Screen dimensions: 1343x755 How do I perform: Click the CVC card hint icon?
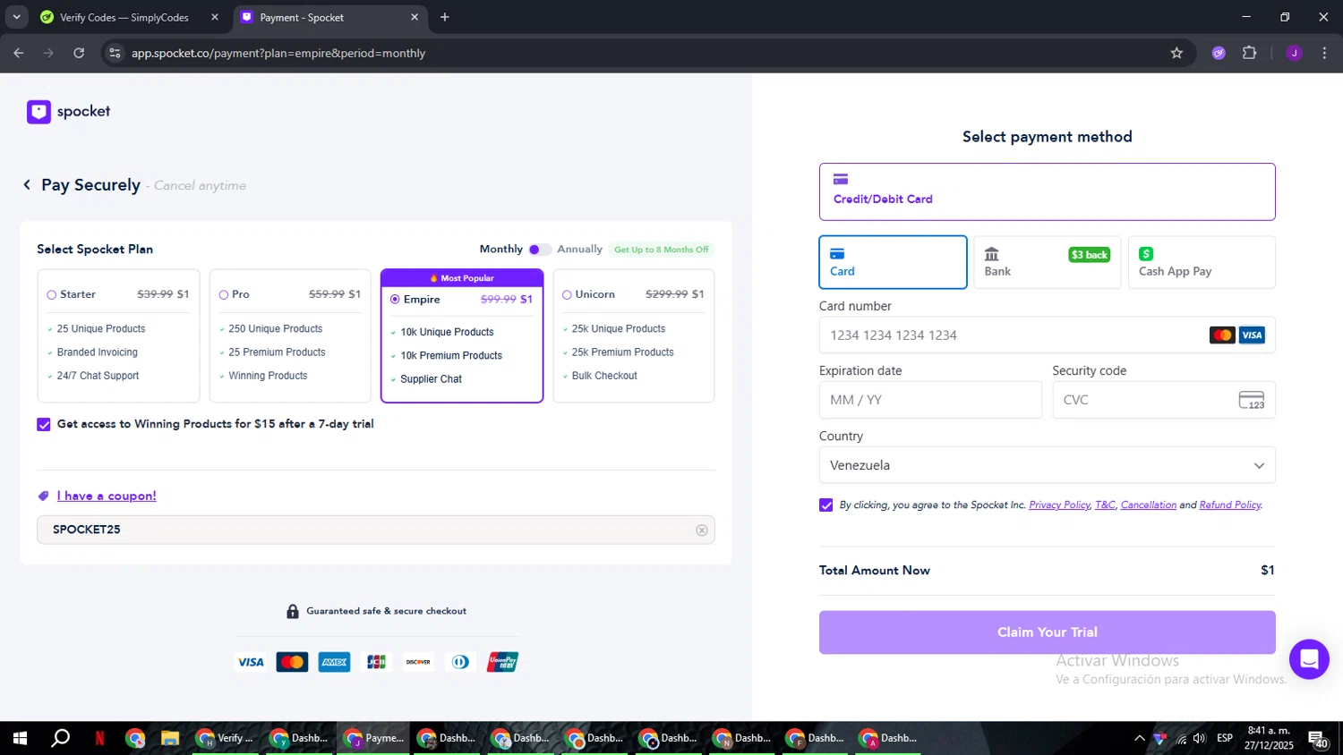pos(1252,400)
